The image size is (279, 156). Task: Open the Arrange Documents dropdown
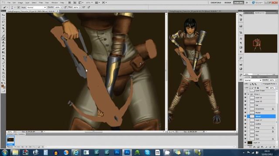(98, 3)
